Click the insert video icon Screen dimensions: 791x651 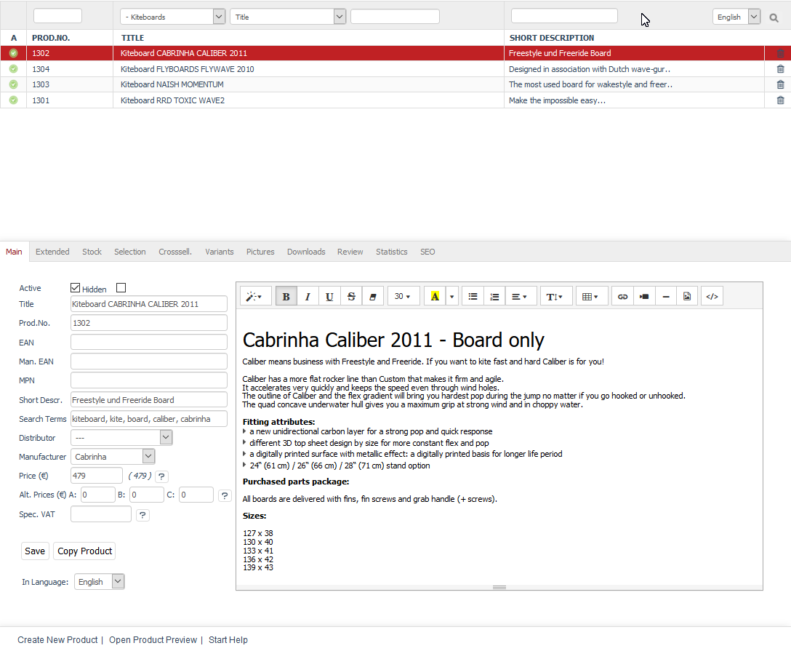point(644,296)
